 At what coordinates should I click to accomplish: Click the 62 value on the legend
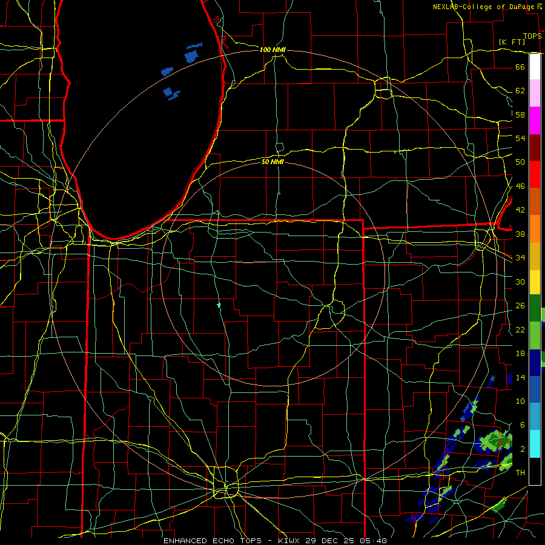tap(520, 91)
